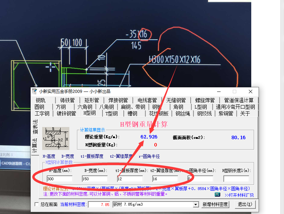Open the 无缝钢管 tab
284x214 pixels.
[176, 100]
